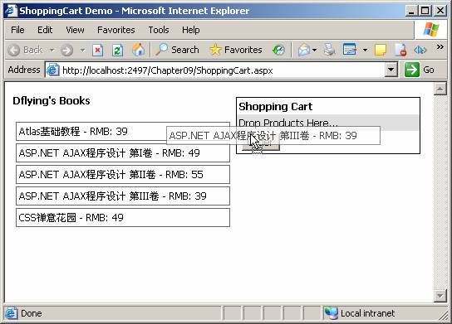Open the Favorites menu
The height and width of the screenshot is (324, 452).
(x=116, y=30)
